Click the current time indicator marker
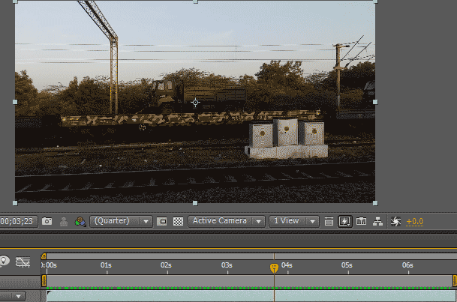Image resolution: width=457 pixels, height=302 pixels. [274, 268]
